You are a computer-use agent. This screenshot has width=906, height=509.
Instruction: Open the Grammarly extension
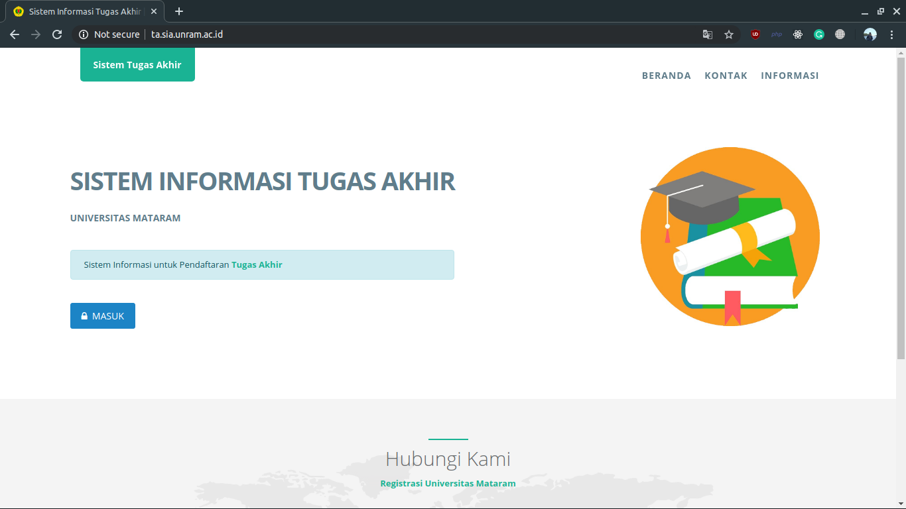tap(819, 34)
